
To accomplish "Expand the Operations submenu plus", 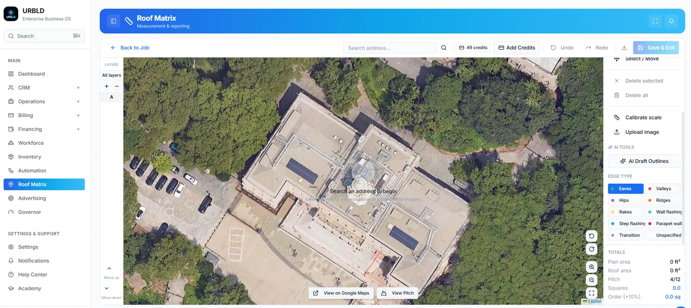I will pos(78,101).
